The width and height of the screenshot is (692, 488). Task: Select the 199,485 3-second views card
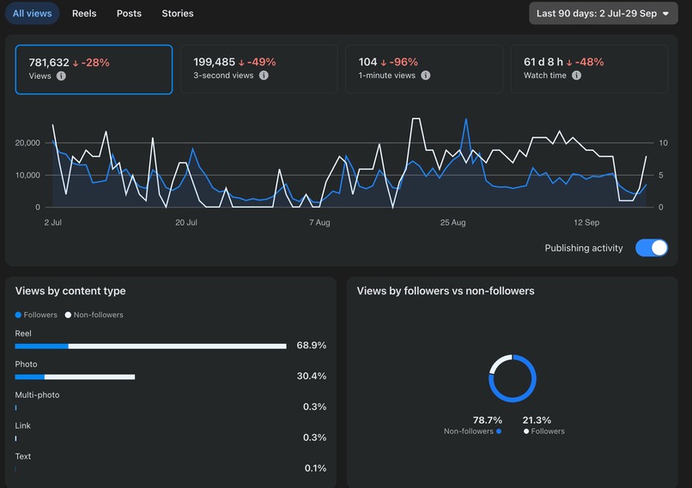(x=259, y=69)
